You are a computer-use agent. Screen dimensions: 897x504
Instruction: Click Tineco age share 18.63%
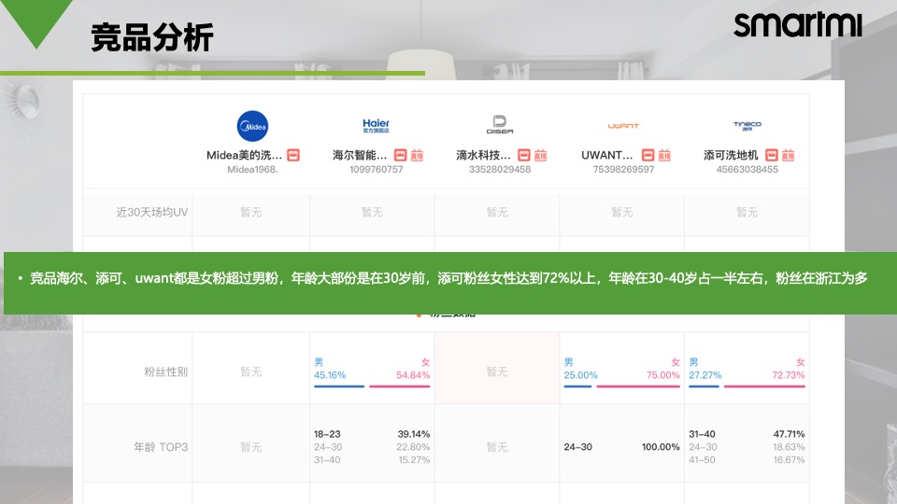789,447
